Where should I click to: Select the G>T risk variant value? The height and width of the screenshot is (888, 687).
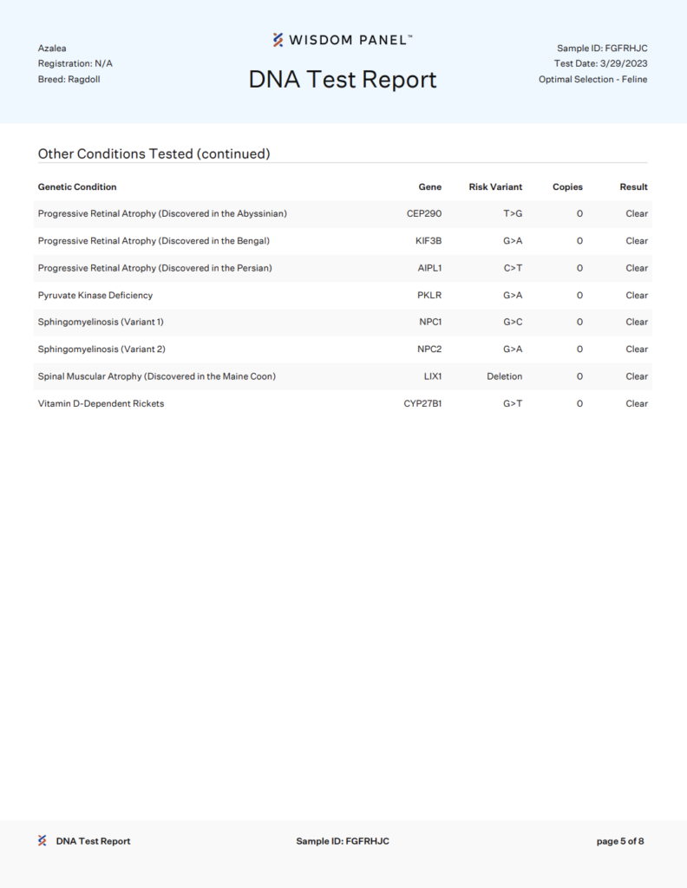coord(514,403)
